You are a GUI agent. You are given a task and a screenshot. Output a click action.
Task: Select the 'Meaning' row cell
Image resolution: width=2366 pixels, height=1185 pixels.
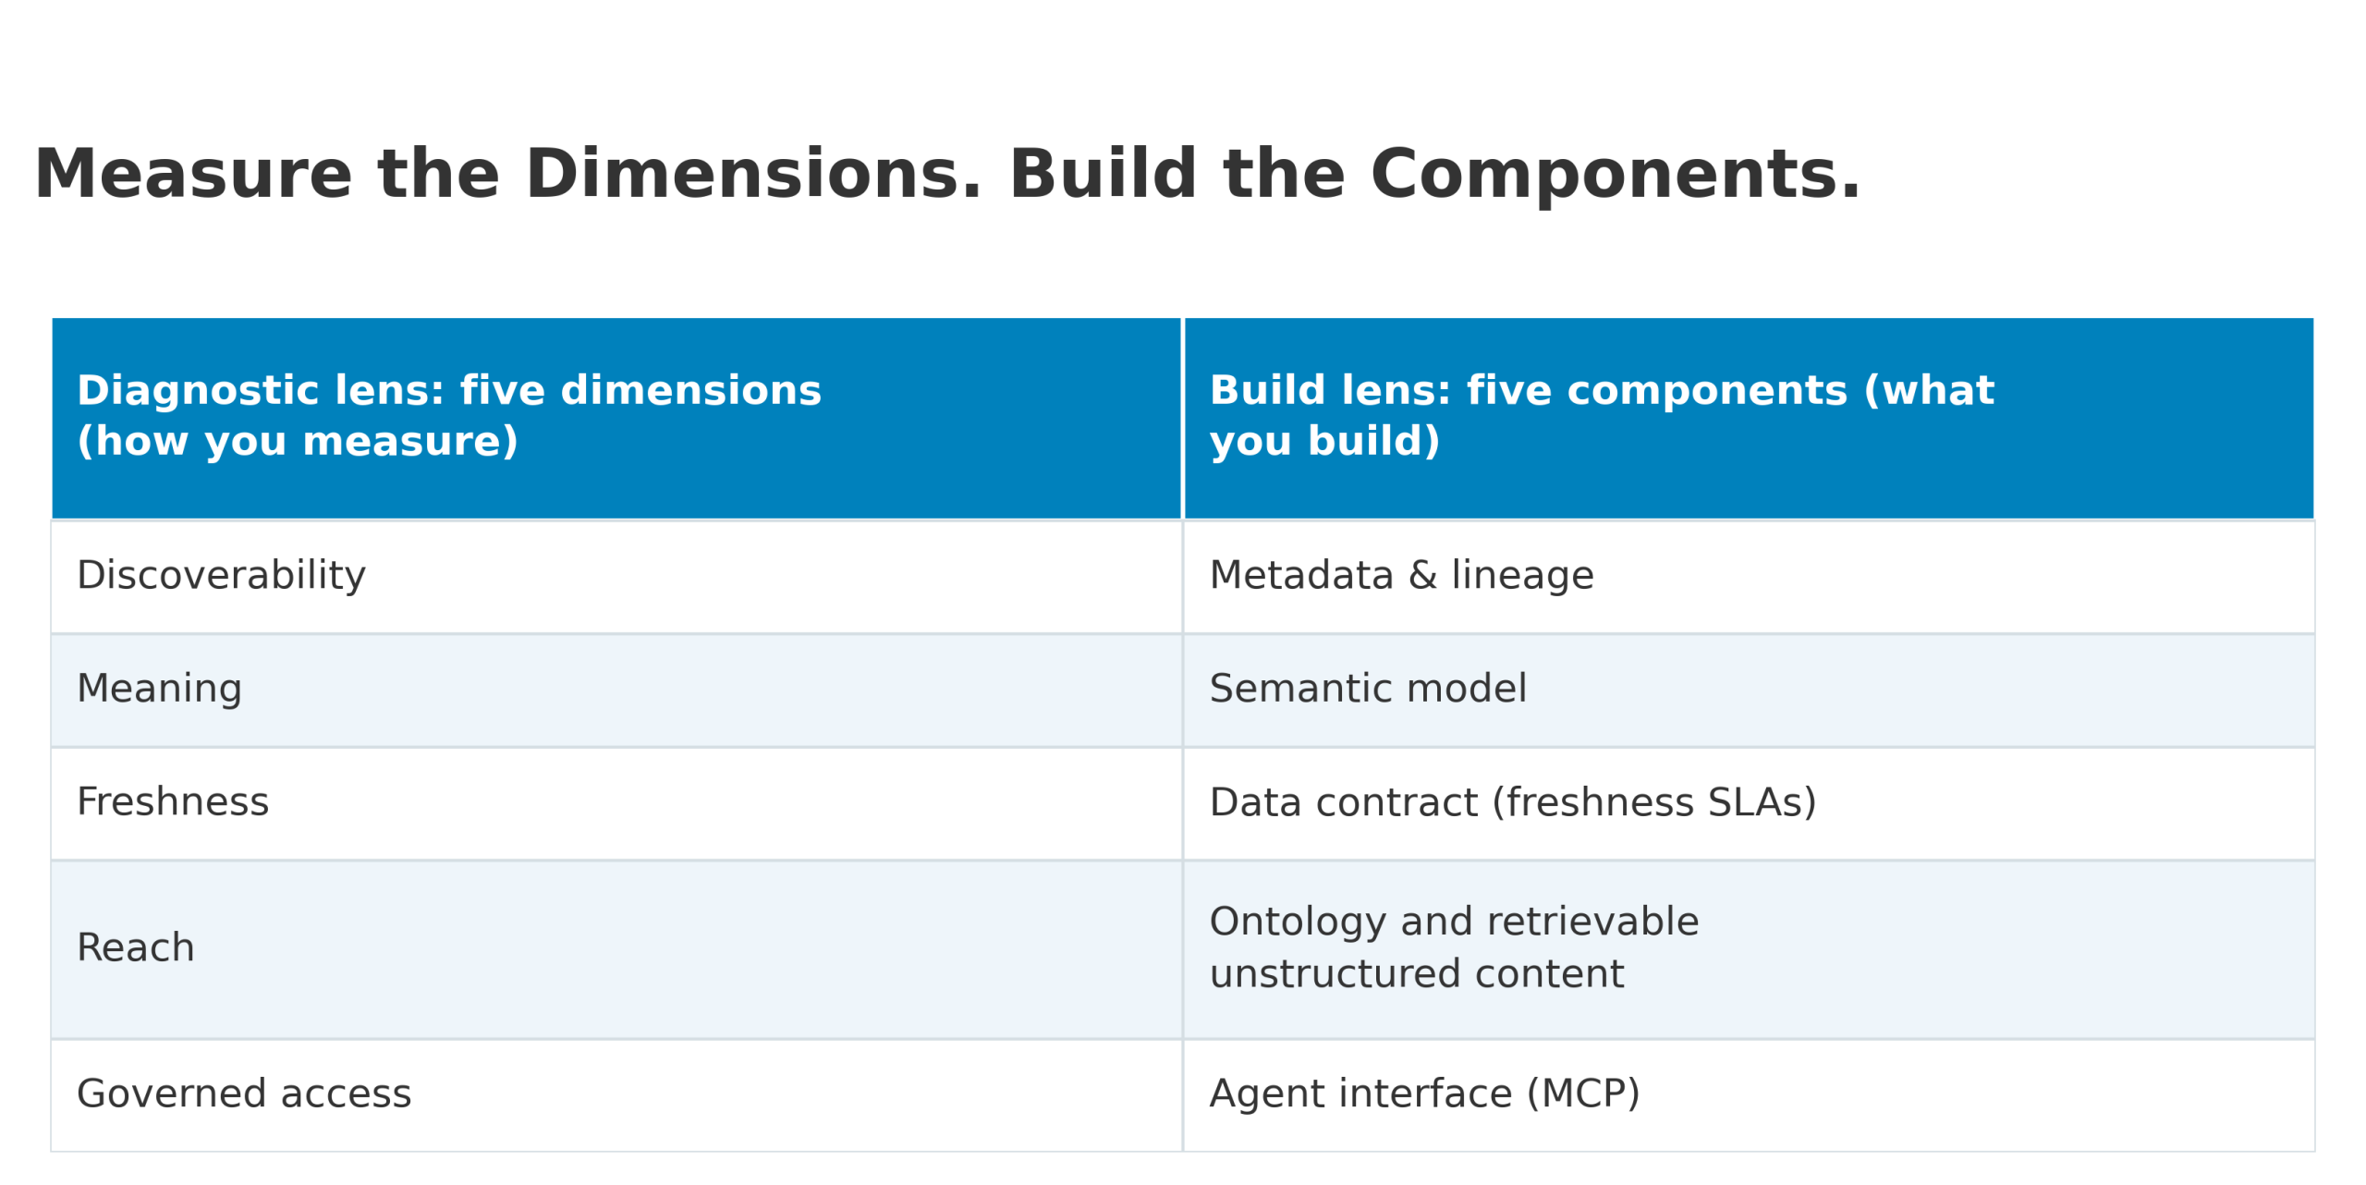(x=616, y=690)
